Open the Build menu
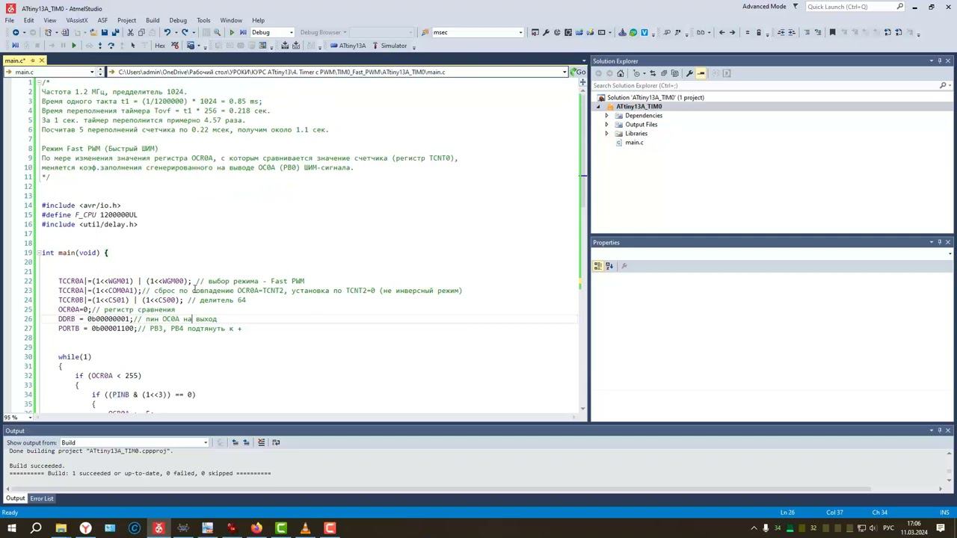Viewport: 957px width, 538px height. pos(153,20)
